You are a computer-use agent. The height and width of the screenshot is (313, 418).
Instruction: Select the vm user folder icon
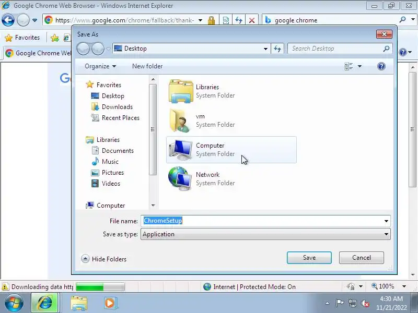(181, 121)
